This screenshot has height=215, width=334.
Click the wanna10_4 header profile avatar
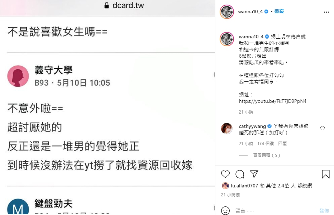pyautogui.click(x=227, y=12)
